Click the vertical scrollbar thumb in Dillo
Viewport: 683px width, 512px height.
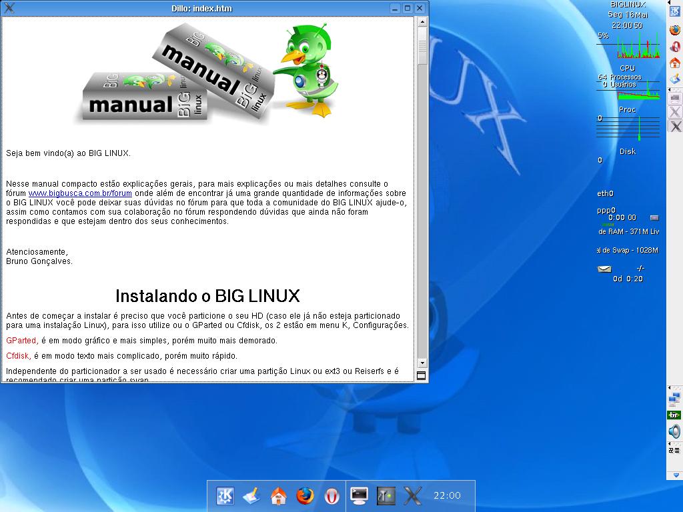tap(422, 46)
